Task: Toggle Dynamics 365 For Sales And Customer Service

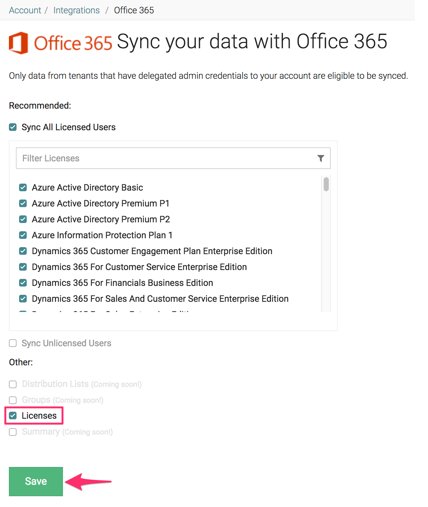Action: coord(23,299)
